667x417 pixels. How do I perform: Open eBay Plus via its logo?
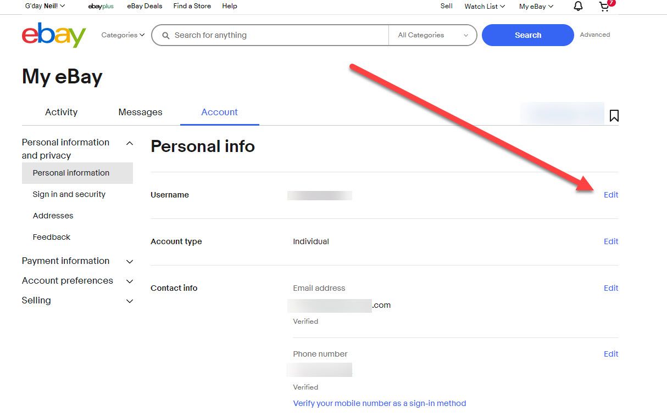(x=101, y=6)
